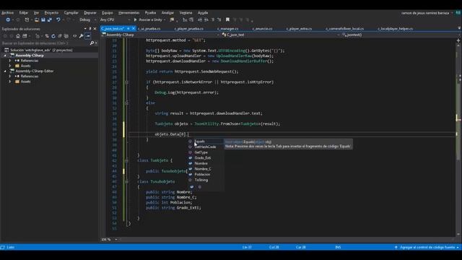Image resolution: width=462 pixels, height=260 pixels.
Task: Open the Compilar menu
Action: pos(71,13)
